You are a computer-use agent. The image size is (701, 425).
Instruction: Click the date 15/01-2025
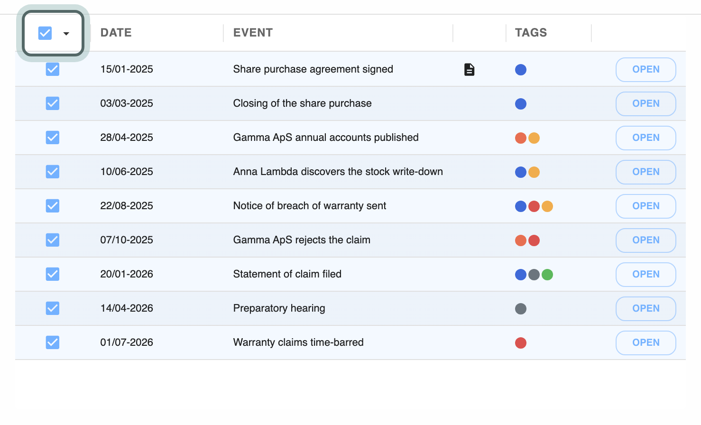pyautogui.click(x=127, y=69)
